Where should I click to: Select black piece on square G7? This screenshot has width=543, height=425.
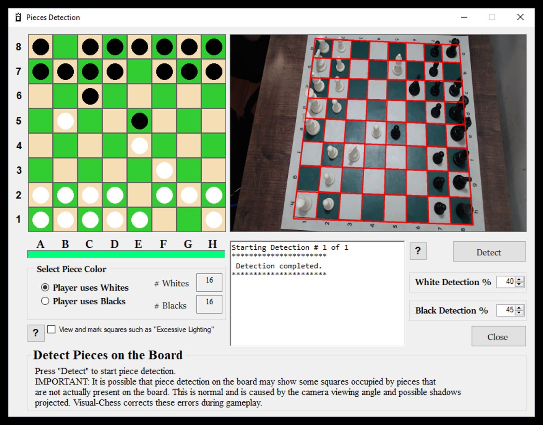pyautogui.click(x=189, y=72)
